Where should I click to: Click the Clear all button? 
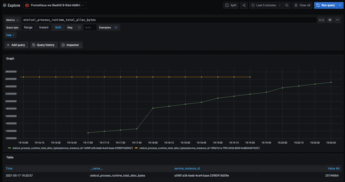coord(302,5)
